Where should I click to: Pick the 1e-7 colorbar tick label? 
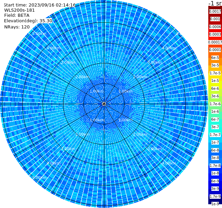[x=215, y=142]
